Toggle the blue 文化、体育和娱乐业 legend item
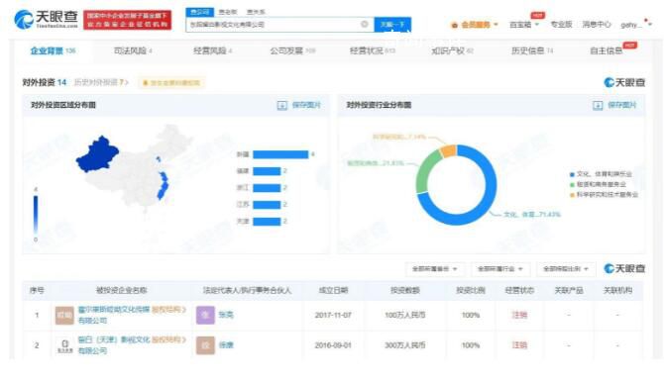This screenshot has width=664, height=383. (x=601, y=174)
